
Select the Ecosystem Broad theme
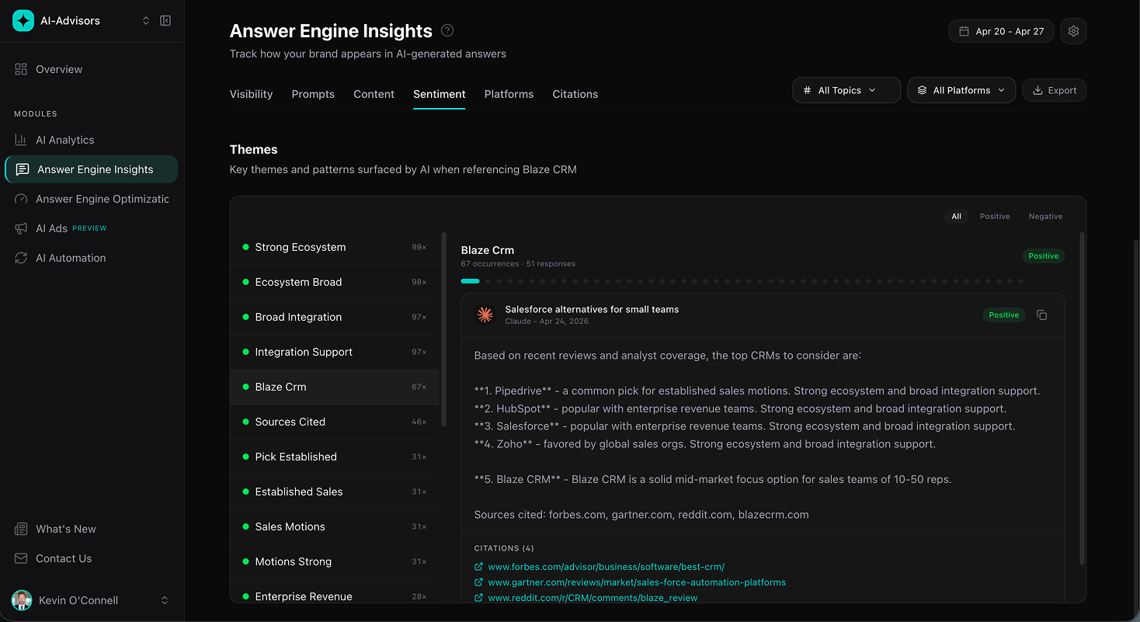335,282
